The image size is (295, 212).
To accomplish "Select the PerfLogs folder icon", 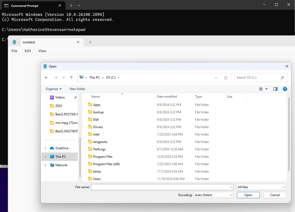I will [90, 149].
